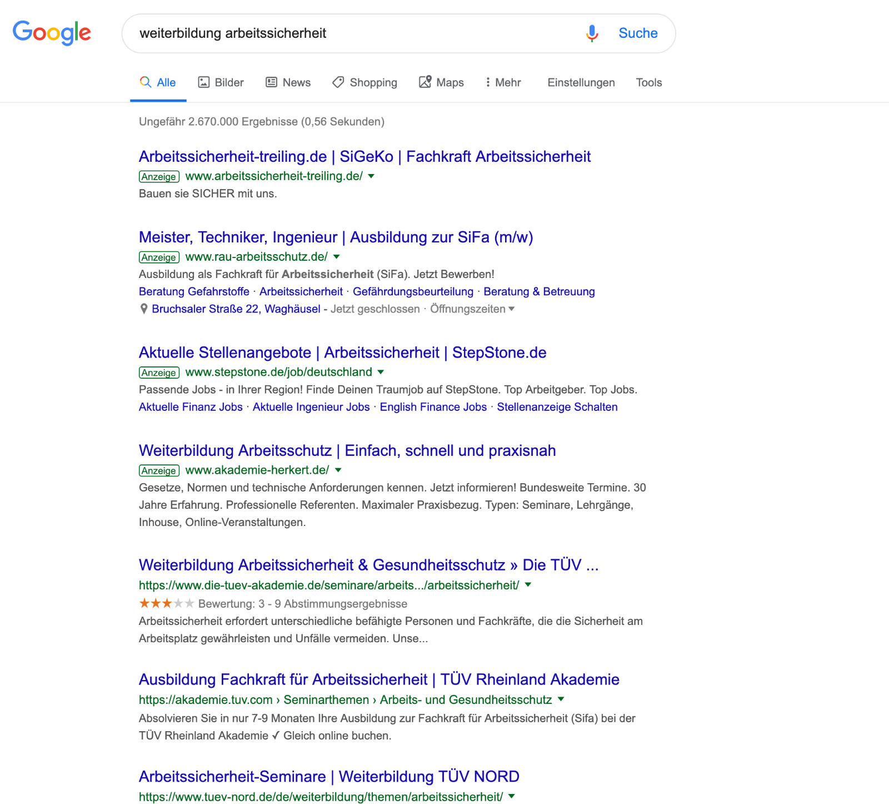Switch to Shopping results tab
Image resolution: width=889 pixels, height=804 pixels.
coord(364,82)
